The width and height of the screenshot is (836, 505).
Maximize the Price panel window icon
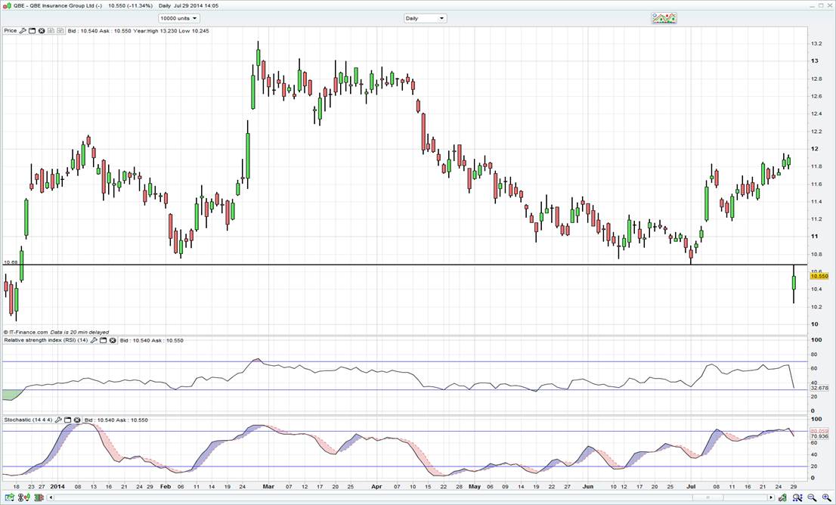pyautogui.click(x=33, y=31)
